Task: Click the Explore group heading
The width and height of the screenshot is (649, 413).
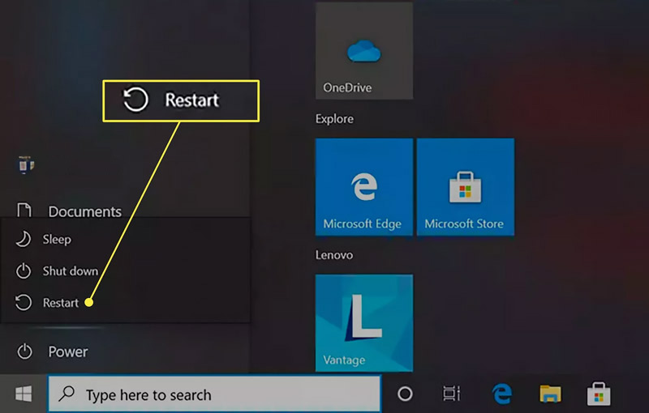Action: (x=334, y=119)
